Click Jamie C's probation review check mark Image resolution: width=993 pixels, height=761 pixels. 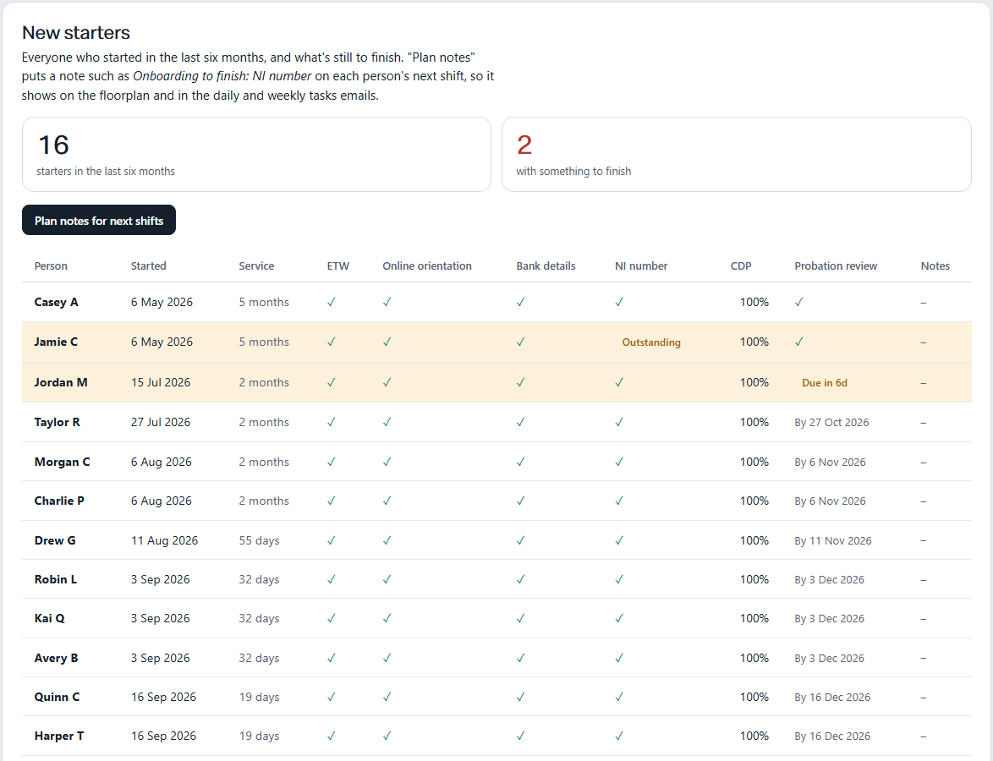tap(799, 342)
